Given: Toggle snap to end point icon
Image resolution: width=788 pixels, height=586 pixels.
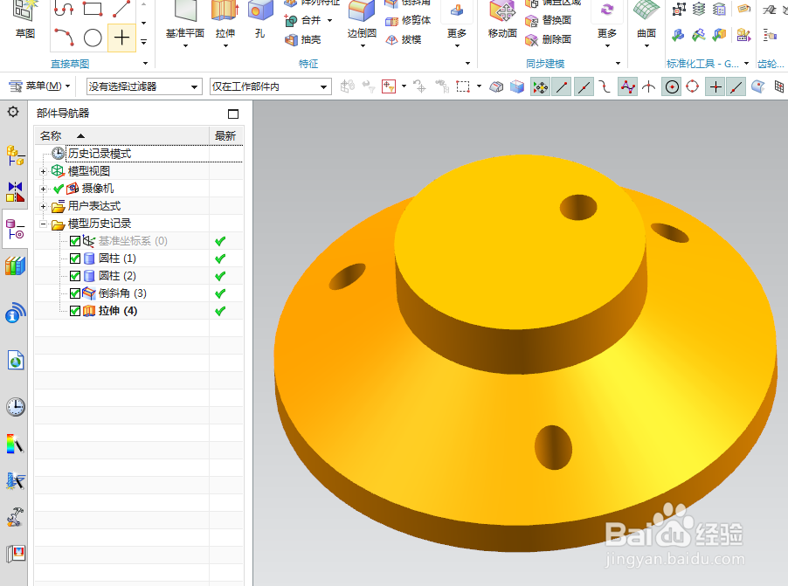Looking at the screenshot, I should (562, 87).
